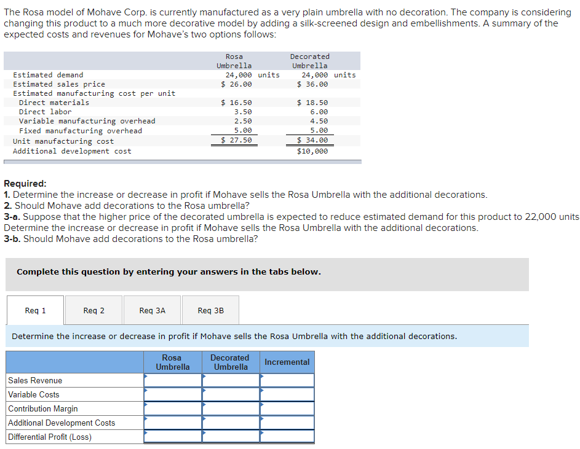Select Differential Profit (Loss) cell under Incremental
Image resolution: width=580 pixels, height=449 pixels.
tap(287, 437)
